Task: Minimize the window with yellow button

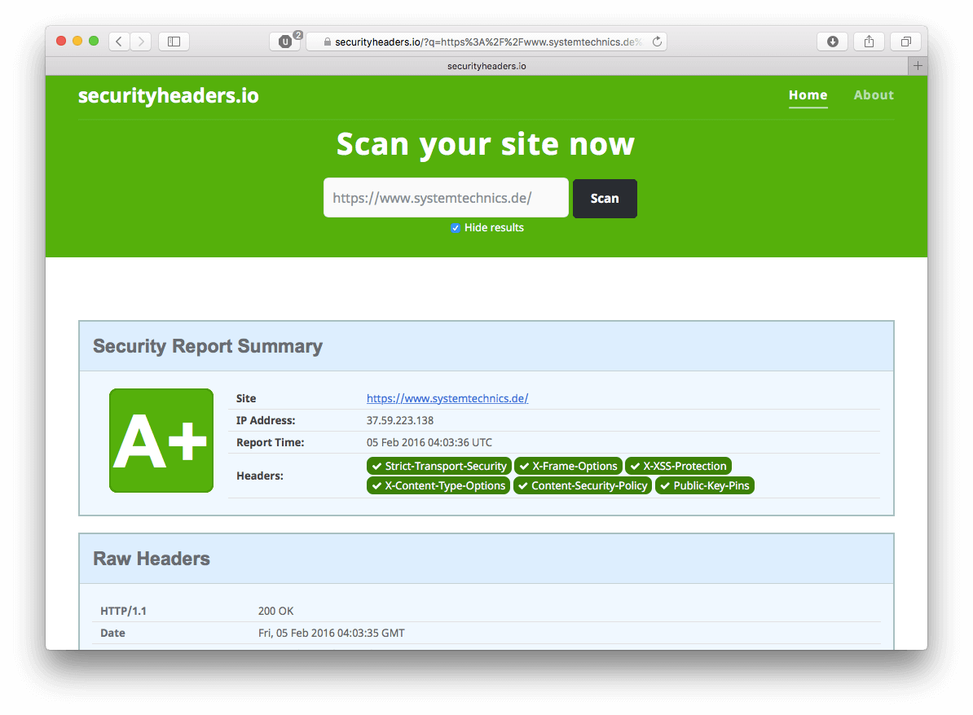Action: tap(77, 41)
